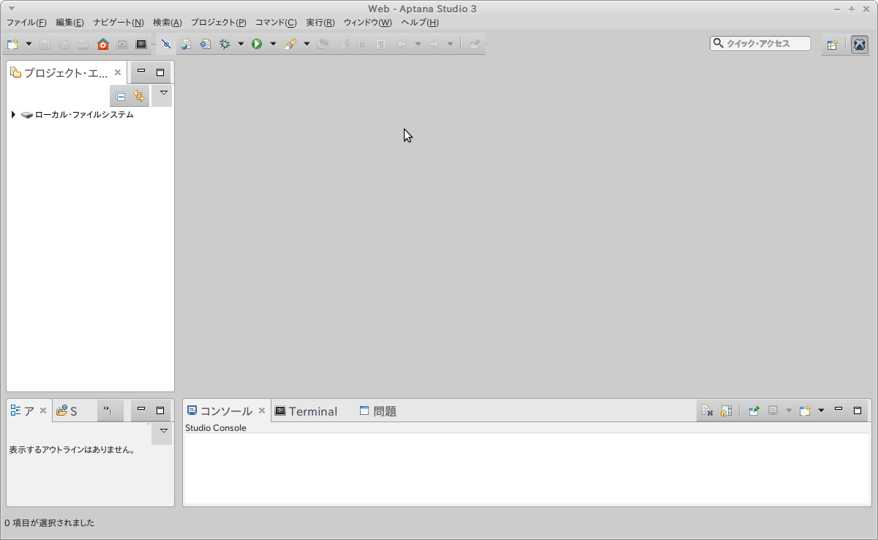Screen dimensions: 878x540
Task: Open the Open Console dropdown arrow
Action: pos(821,411)
